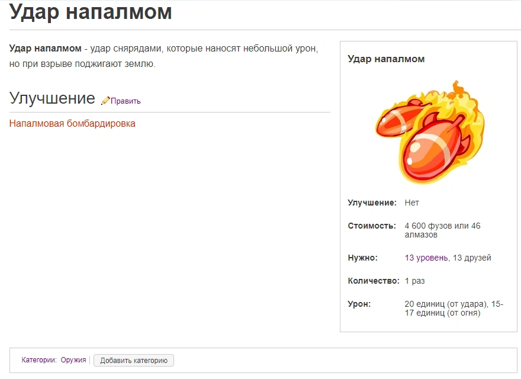Viewport: 521px width, 379px height.
Task: Click the Улучшение section heading
Action: 52,98
